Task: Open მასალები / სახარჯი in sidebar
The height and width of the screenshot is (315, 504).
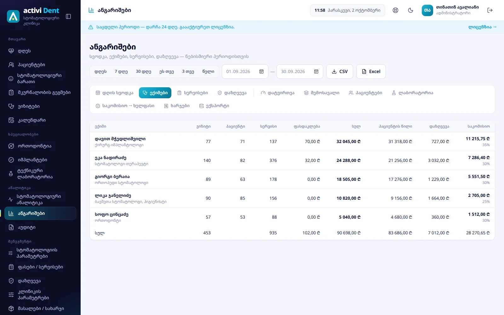Action: (40, 309)
